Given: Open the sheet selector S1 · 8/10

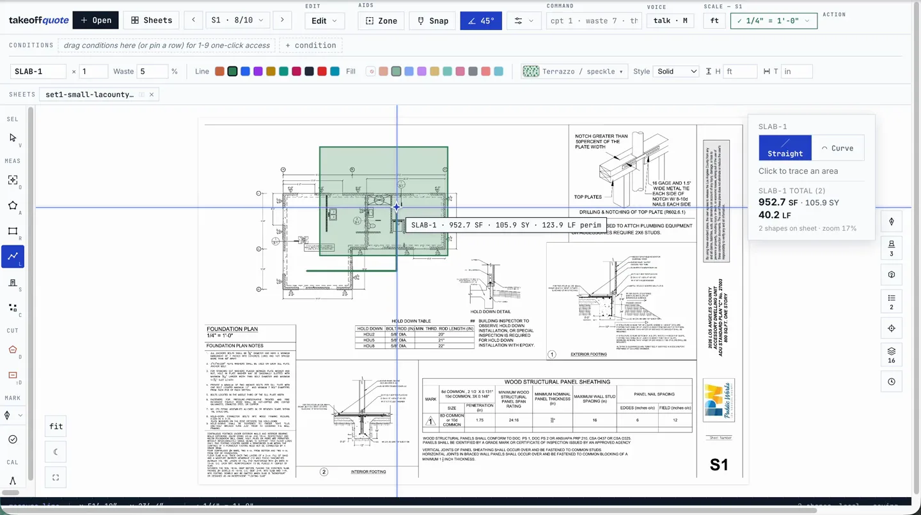Looking at the screenshot, I should [x=237, y=20].
